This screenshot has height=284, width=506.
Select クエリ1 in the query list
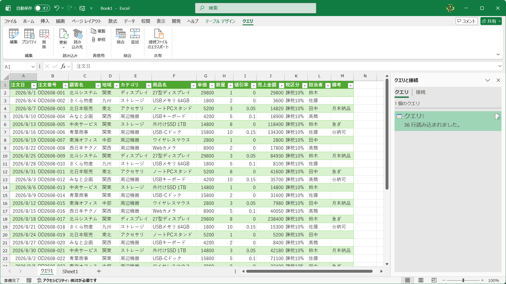(448, 121)
